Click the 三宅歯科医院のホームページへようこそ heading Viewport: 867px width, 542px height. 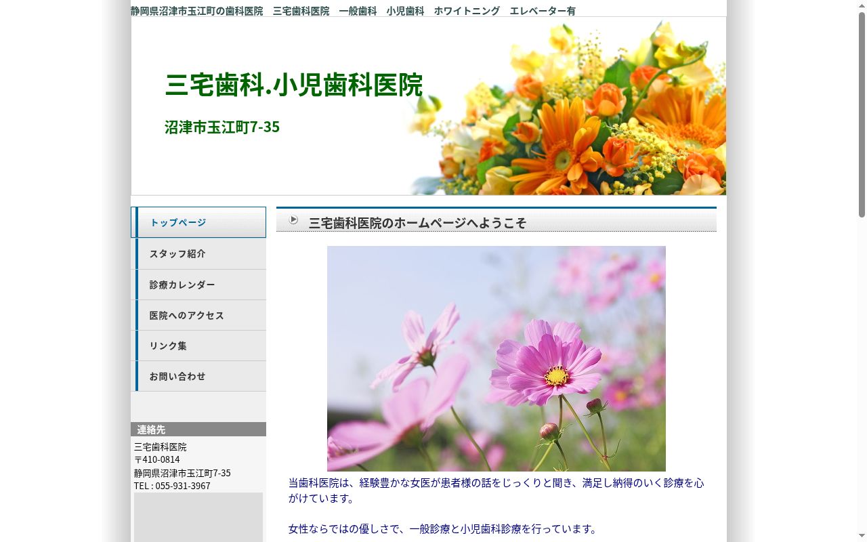(417, 223)
